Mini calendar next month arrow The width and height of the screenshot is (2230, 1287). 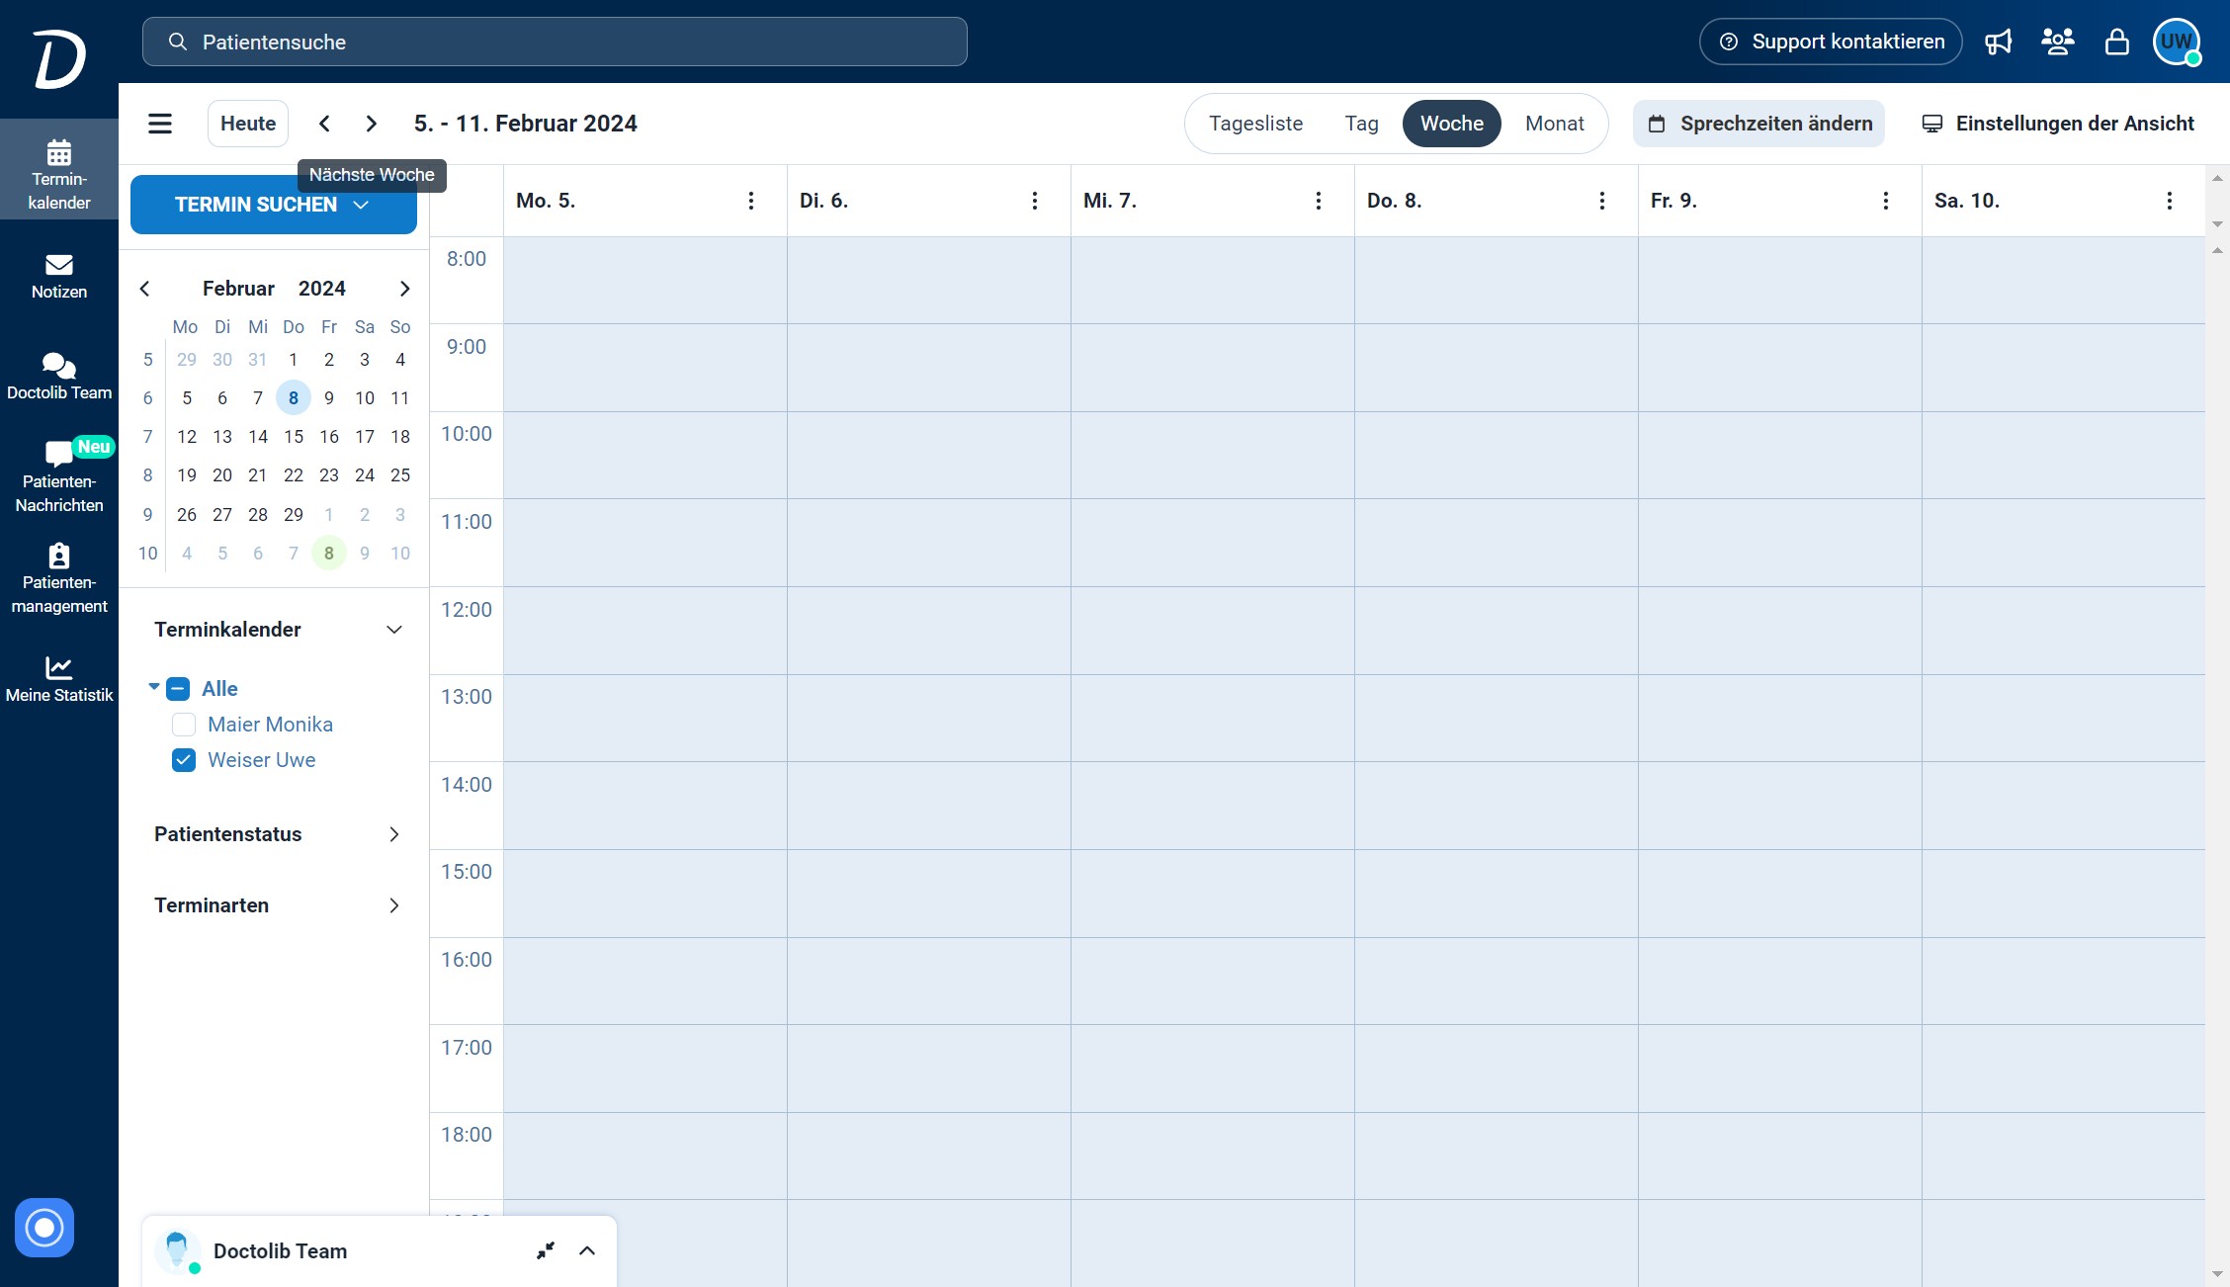pyautogui.click(x=404, y=289)
